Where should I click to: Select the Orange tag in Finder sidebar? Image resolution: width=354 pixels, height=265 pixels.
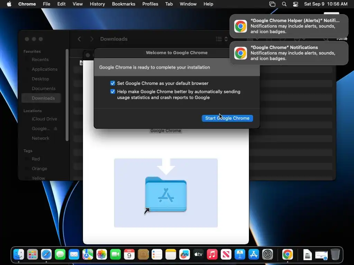coord(39,168)
